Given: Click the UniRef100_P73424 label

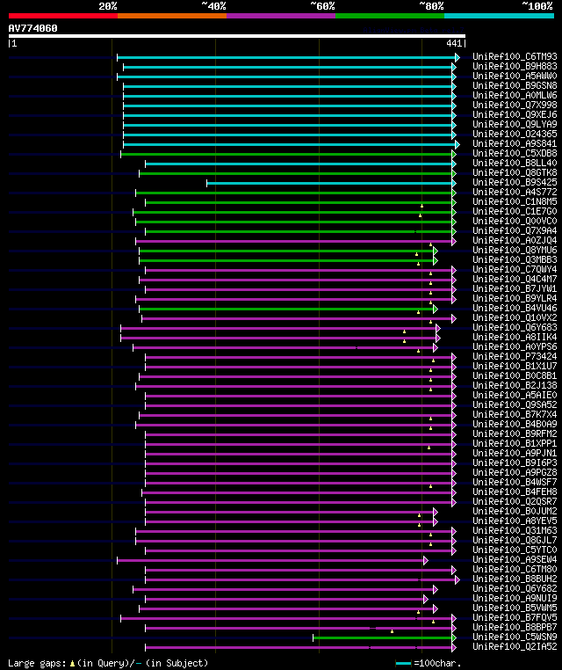Looking at the screenshot, I should point(515,356).
